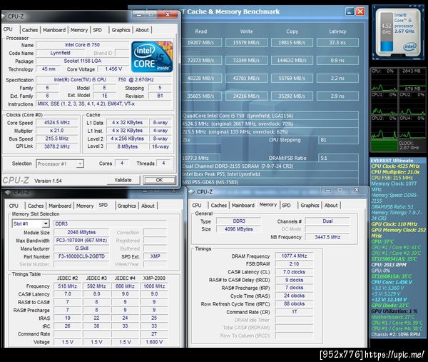Switch to SPD tab in top CPU-Z window

coord(98,30)
